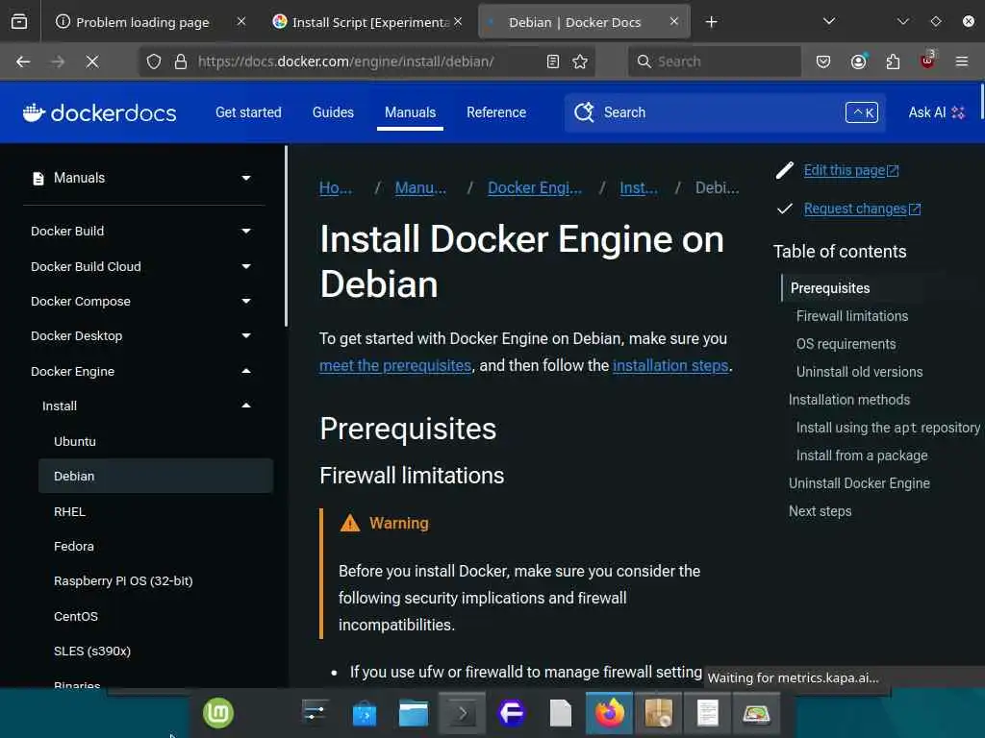Jump to Firewall limitations in contents
Screen dimensions: 985x738
(x=852, y=315)
